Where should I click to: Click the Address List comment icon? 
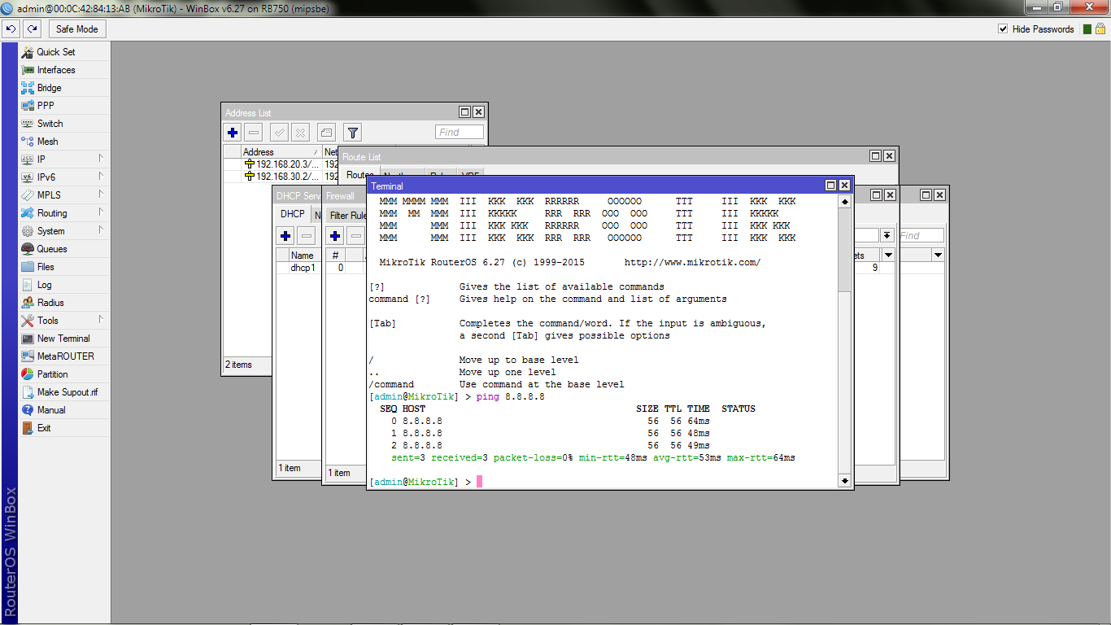(325, 133)
